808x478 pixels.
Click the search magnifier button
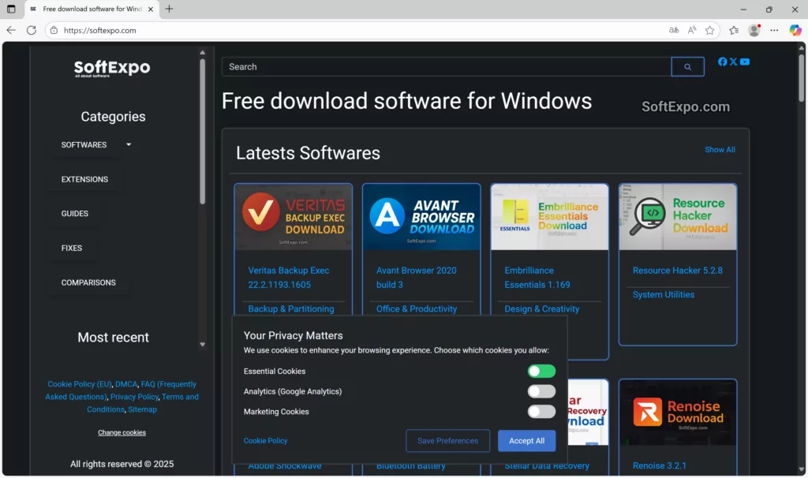click(686, 66)
